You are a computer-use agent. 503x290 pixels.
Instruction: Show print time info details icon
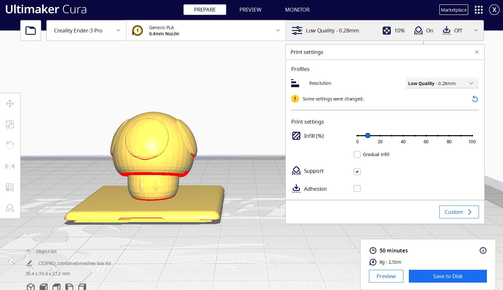pyautogui.click(x=483, y=250)
